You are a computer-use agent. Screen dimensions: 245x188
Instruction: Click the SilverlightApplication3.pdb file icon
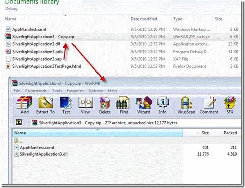pos(8,52)
